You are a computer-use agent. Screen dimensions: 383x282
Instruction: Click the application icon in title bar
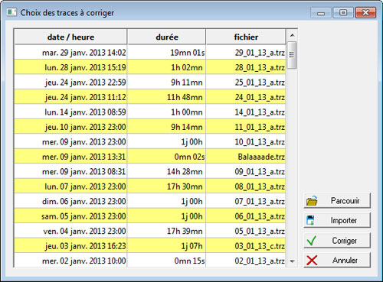click(11, 12)
